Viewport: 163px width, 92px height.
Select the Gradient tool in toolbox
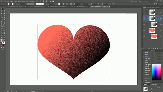[x=4, y=28]
